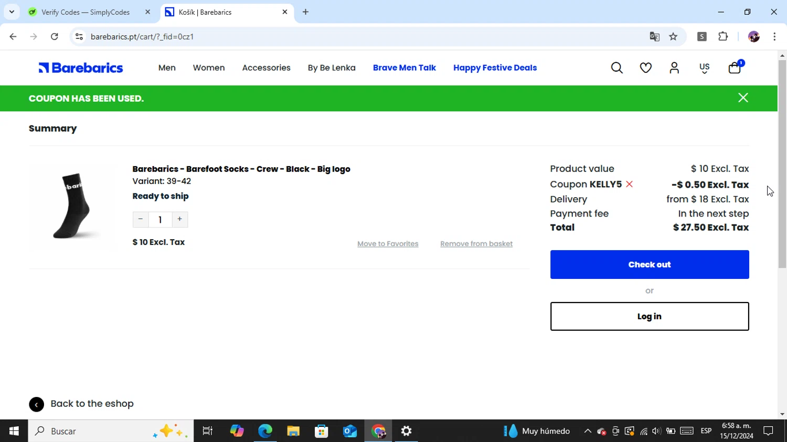Open the Women menu
Image resolution: width=787 pixels, height=442 pixels.
(x=209, y=68)
